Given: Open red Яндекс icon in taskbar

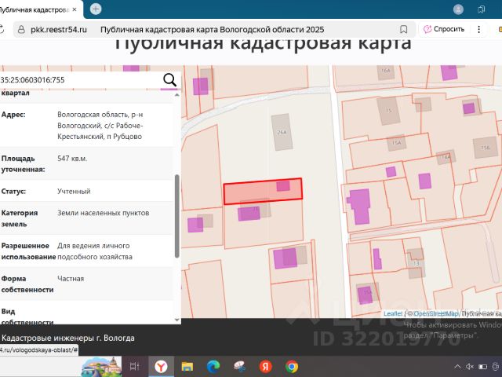Looking at the screenshot, I should point(265,366).
